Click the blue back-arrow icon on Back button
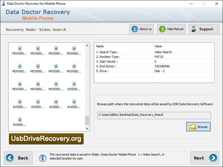Screen dimensions: 223x167 pyautogui.click(x=10, y=158)
